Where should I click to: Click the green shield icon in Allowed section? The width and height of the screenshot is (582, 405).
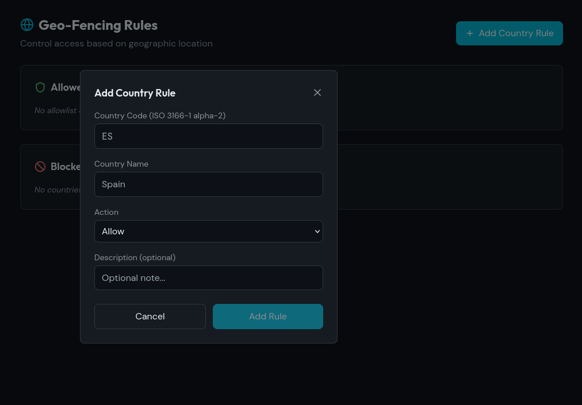coord(40,87)
